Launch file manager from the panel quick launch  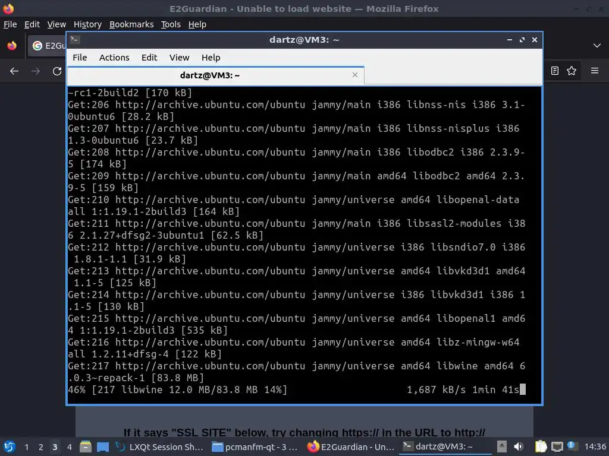pyautogui.click(x=86, y=447)
